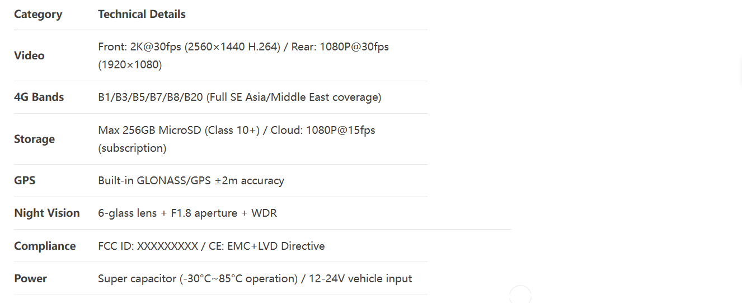Viewport: 742px width, 303px height.
Task: Click the faint circular button below the table
Action: pyautogui.click(x=520, y=295)
